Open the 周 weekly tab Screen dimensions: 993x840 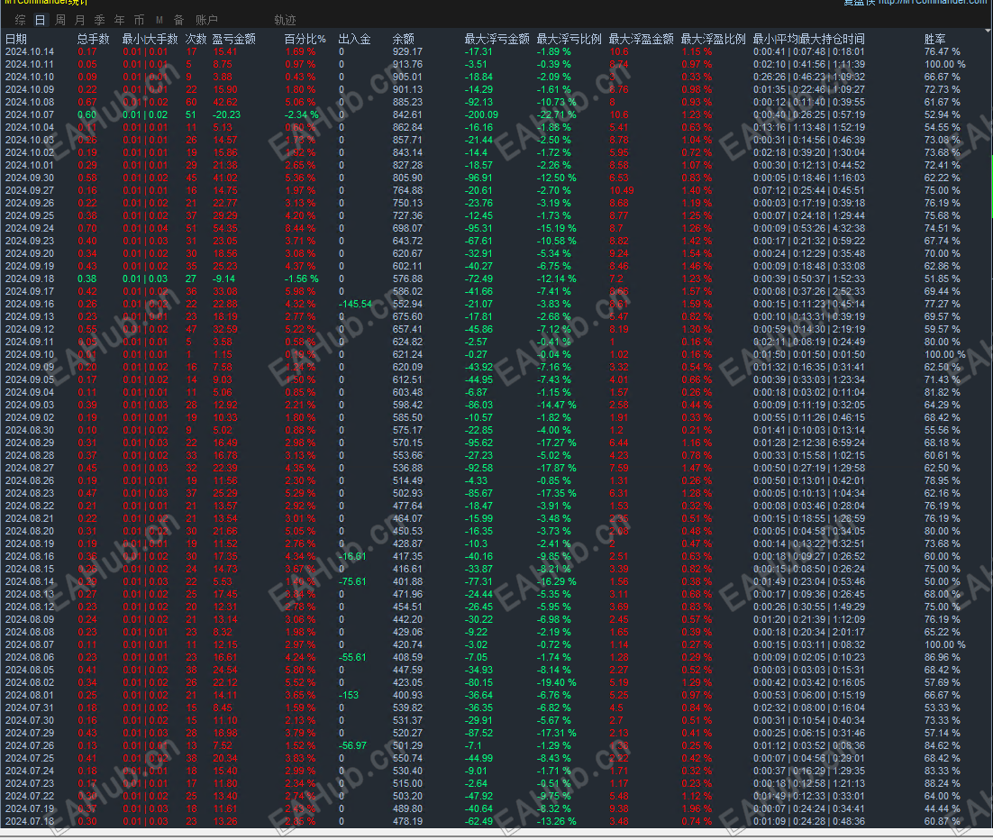click(x=60, y=20)
